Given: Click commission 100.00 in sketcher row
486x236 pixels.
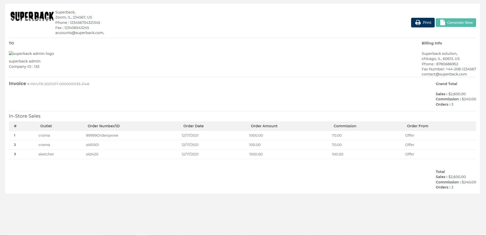Looking at the screenshot, I should (337, 154).
